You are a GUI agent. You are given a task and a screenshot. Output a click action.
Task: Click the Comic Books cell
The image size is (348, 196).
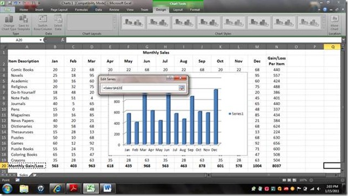[27, 70]
